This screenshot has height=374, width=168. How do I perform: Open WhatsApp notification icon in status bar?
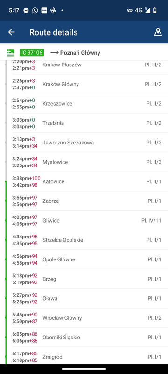tap(35, 10)
